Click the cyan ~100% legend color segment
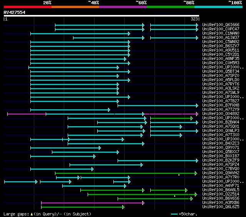 point(219,7)
